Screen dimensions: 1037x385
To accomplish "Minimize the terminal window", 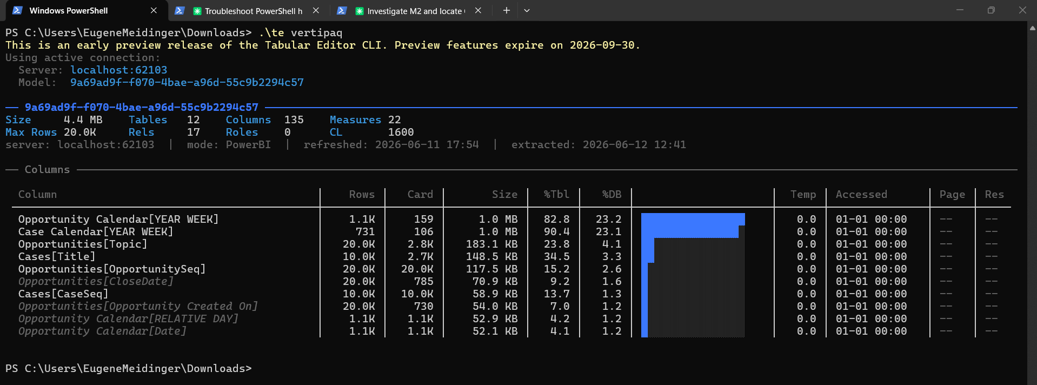I will 960,10.
